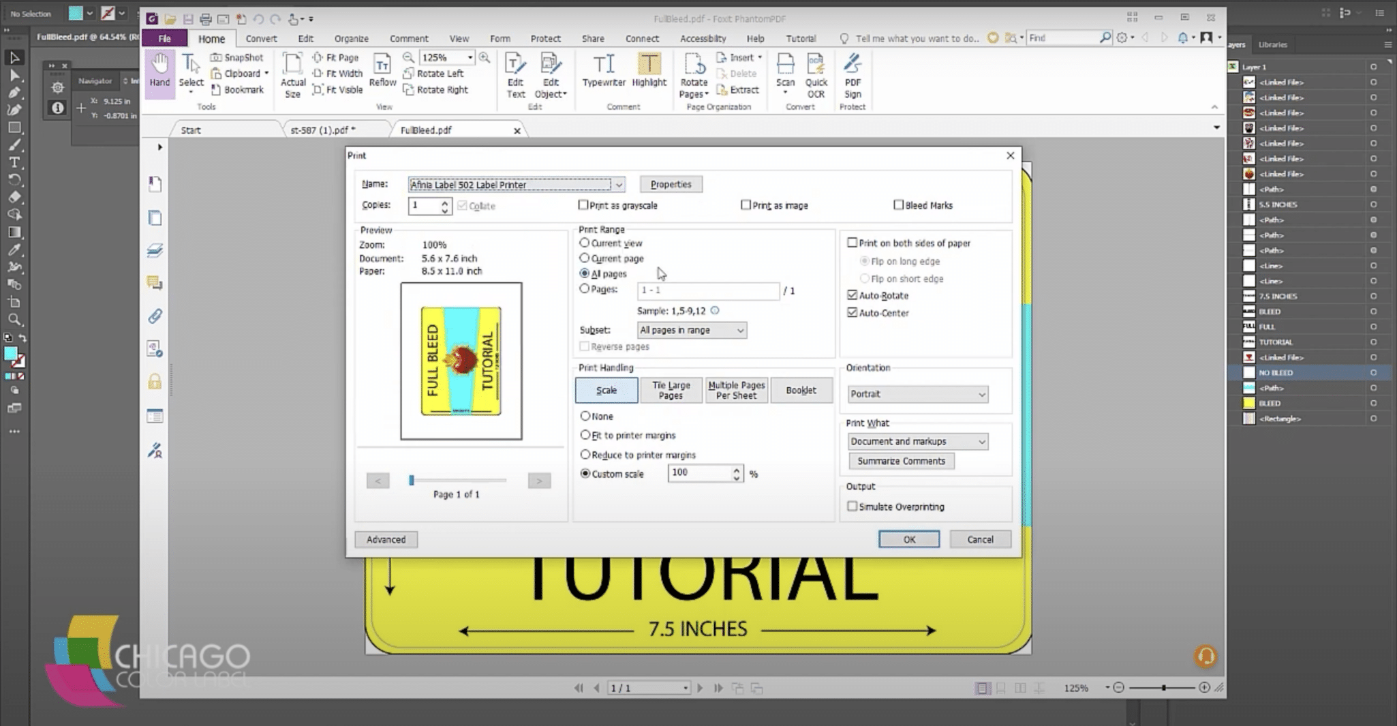Viewport: 1397px width, 726px height.
Task: Click the Rotate Pages icon
Action: (x=694, y=76)
